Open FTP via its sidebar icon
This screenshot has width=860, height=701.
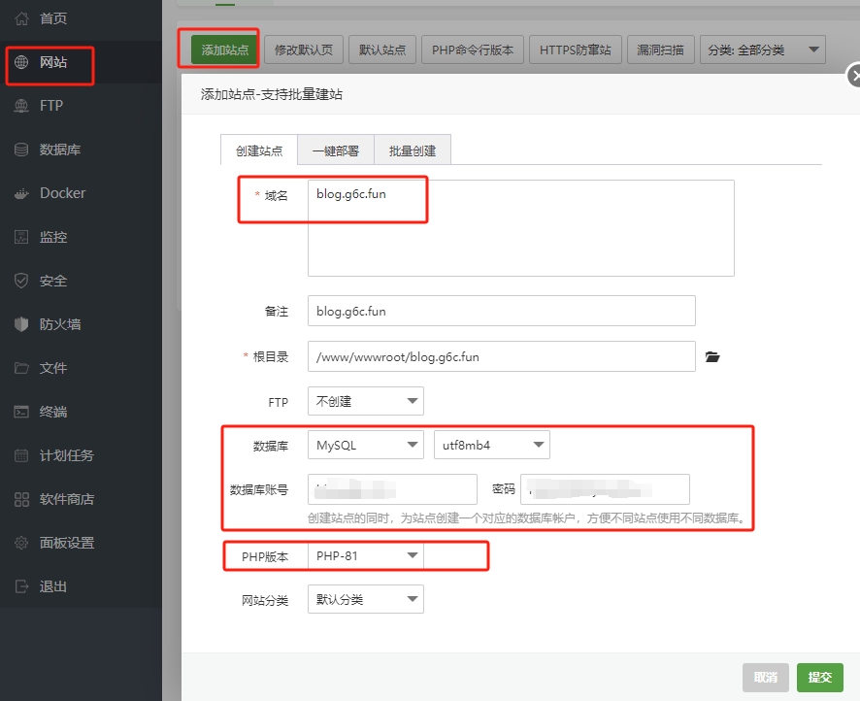[x=21, y=106]
